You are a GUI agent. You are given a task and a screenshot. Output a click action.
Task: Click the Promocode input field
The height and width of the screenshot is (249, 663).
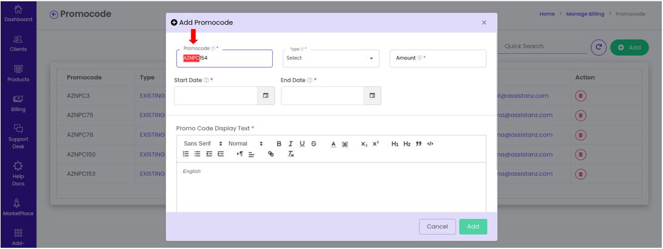click(x=224, y=58)
